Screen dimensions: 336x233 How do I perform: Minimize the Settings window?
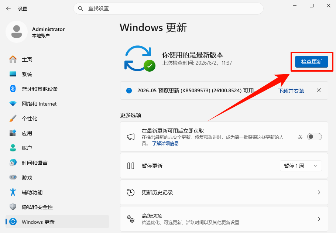pos(295,6)
